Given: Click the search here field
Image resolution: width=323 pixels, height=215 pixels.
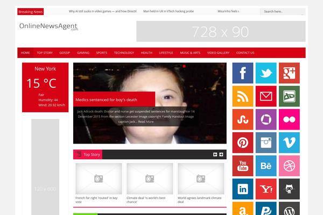Looking at the screenshot, I should coord(283,11).
